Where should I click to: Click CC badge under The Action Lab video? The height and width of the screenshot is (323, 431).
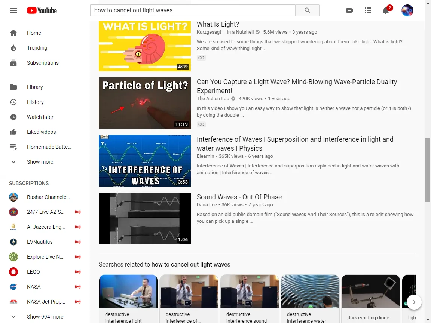201,124
